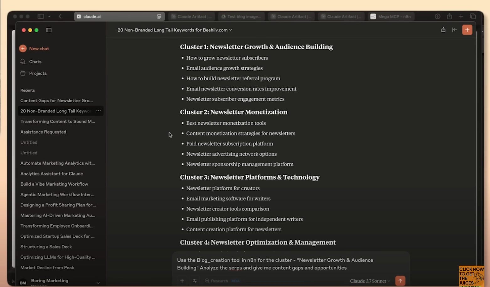Open 'Automate Marketing Analytics wit...' chat
This screenshot has width=490, height=287.
tap(57, 163)
